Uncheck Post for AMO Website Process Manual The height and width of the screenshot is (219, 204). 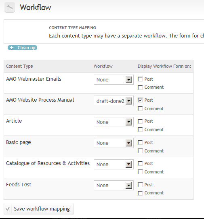pyautogui.click(x=140, y=100)
